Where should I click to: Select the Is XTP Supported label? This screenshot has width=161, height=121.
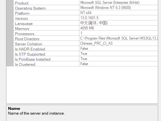pyautogui.click(x=30, y=54)
